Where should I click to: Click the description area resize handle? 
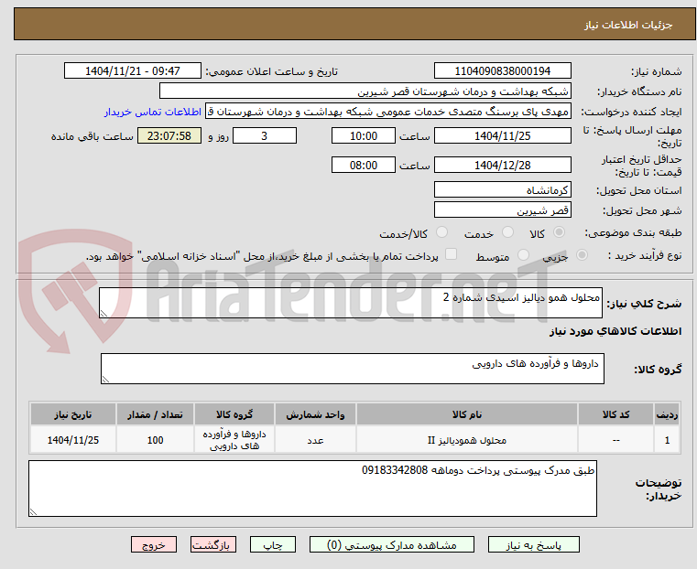click(104, 314)
